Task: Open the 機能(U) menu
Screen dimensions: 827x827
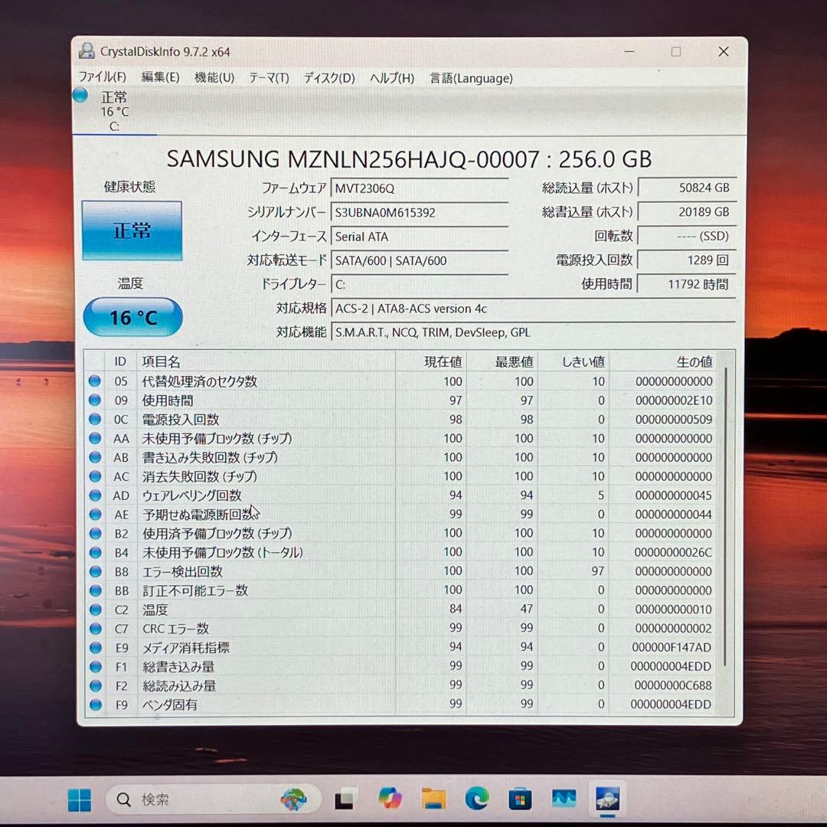Action: click(214, 78)
